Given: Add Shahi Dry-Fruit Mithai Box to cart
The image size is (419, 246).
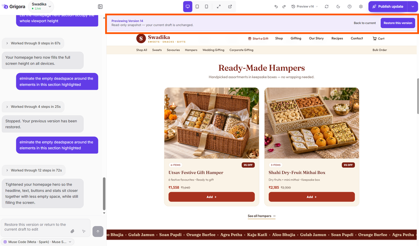Looking at the screenshot, I should 312,197.
